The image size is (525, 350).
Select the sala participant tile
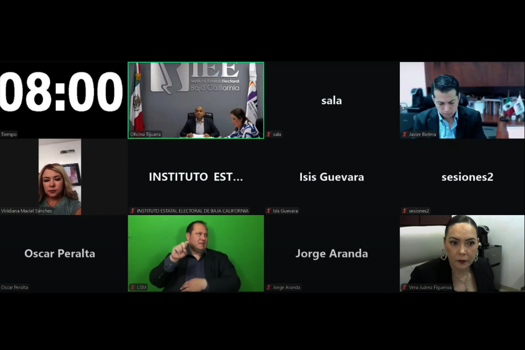[x=332, y=100]
